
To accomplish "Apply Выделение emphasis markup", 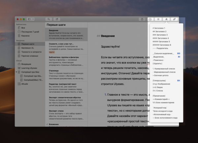I will click(x=166, y=57).
